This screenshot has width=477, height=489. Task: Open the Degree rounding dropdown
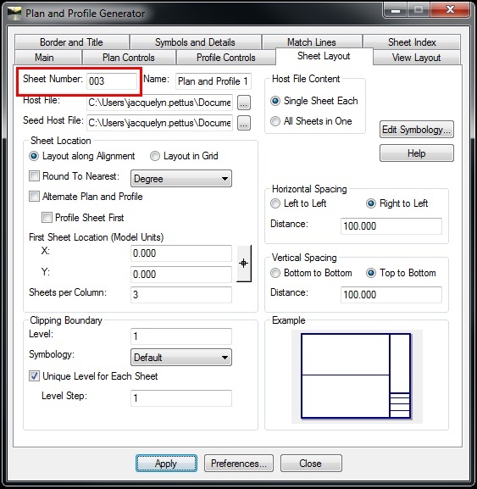(x=181, y=179)
